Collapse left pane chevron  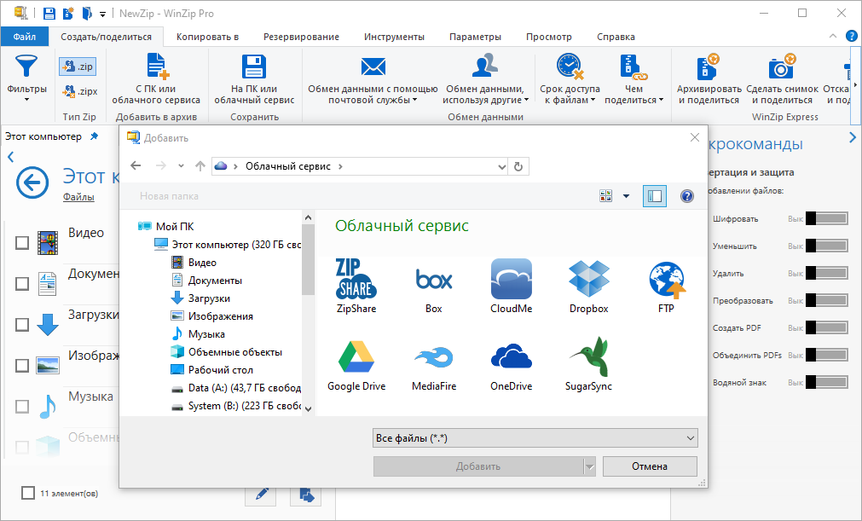point(10,157)
